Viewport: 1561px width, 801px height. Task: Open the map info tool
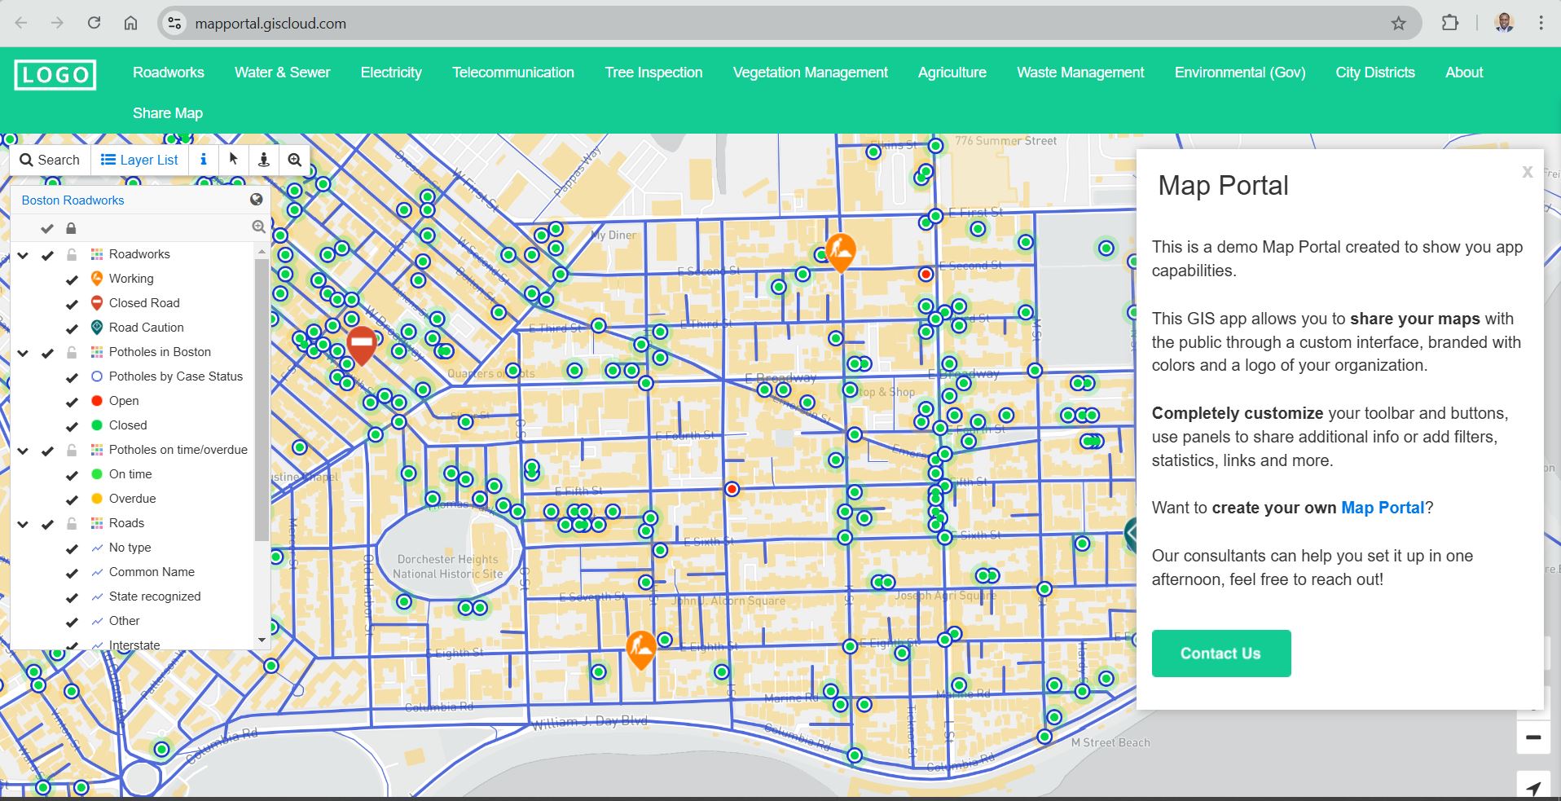(x=203, y=160)
